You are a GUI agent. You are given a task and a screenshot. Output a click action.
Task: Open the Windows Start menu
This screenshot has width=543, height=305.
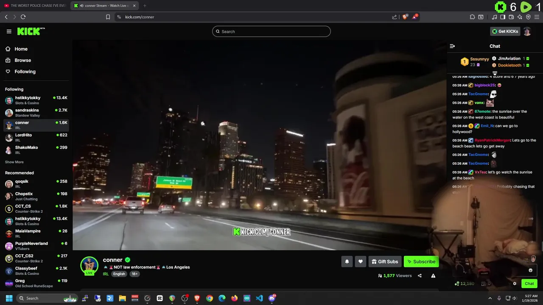click(9, 298)
